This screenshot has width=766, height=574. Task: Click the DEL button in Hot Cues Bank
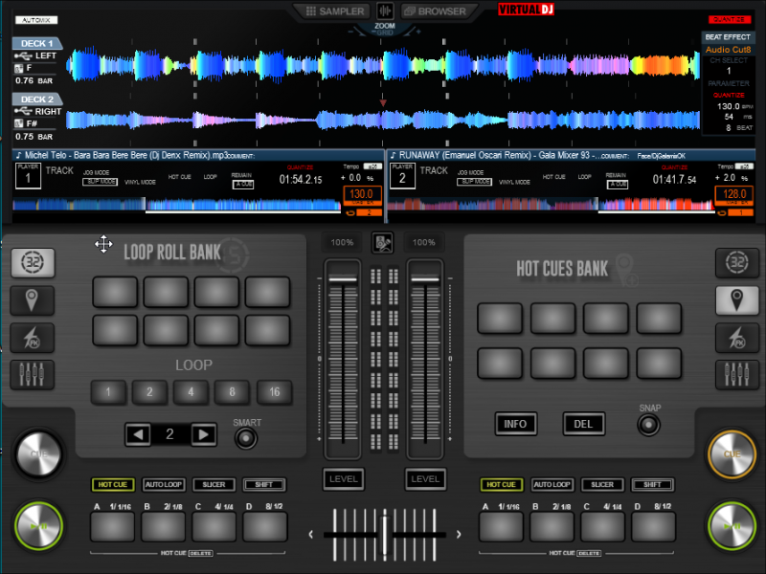(583, 424)
